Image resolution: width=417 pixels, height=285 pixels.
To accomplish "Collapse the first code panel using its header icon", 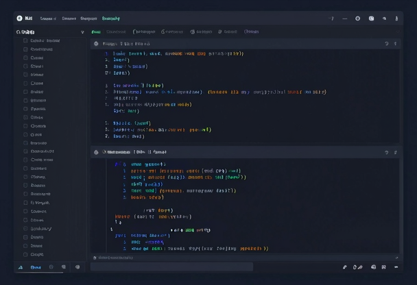I will tap(96, 43).
